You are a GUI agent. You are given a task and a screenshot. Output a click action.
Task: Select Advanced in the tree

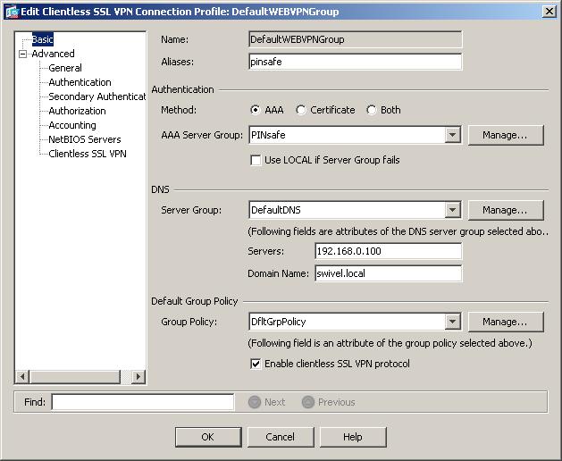pyautogui.click(x=53, y=54)
